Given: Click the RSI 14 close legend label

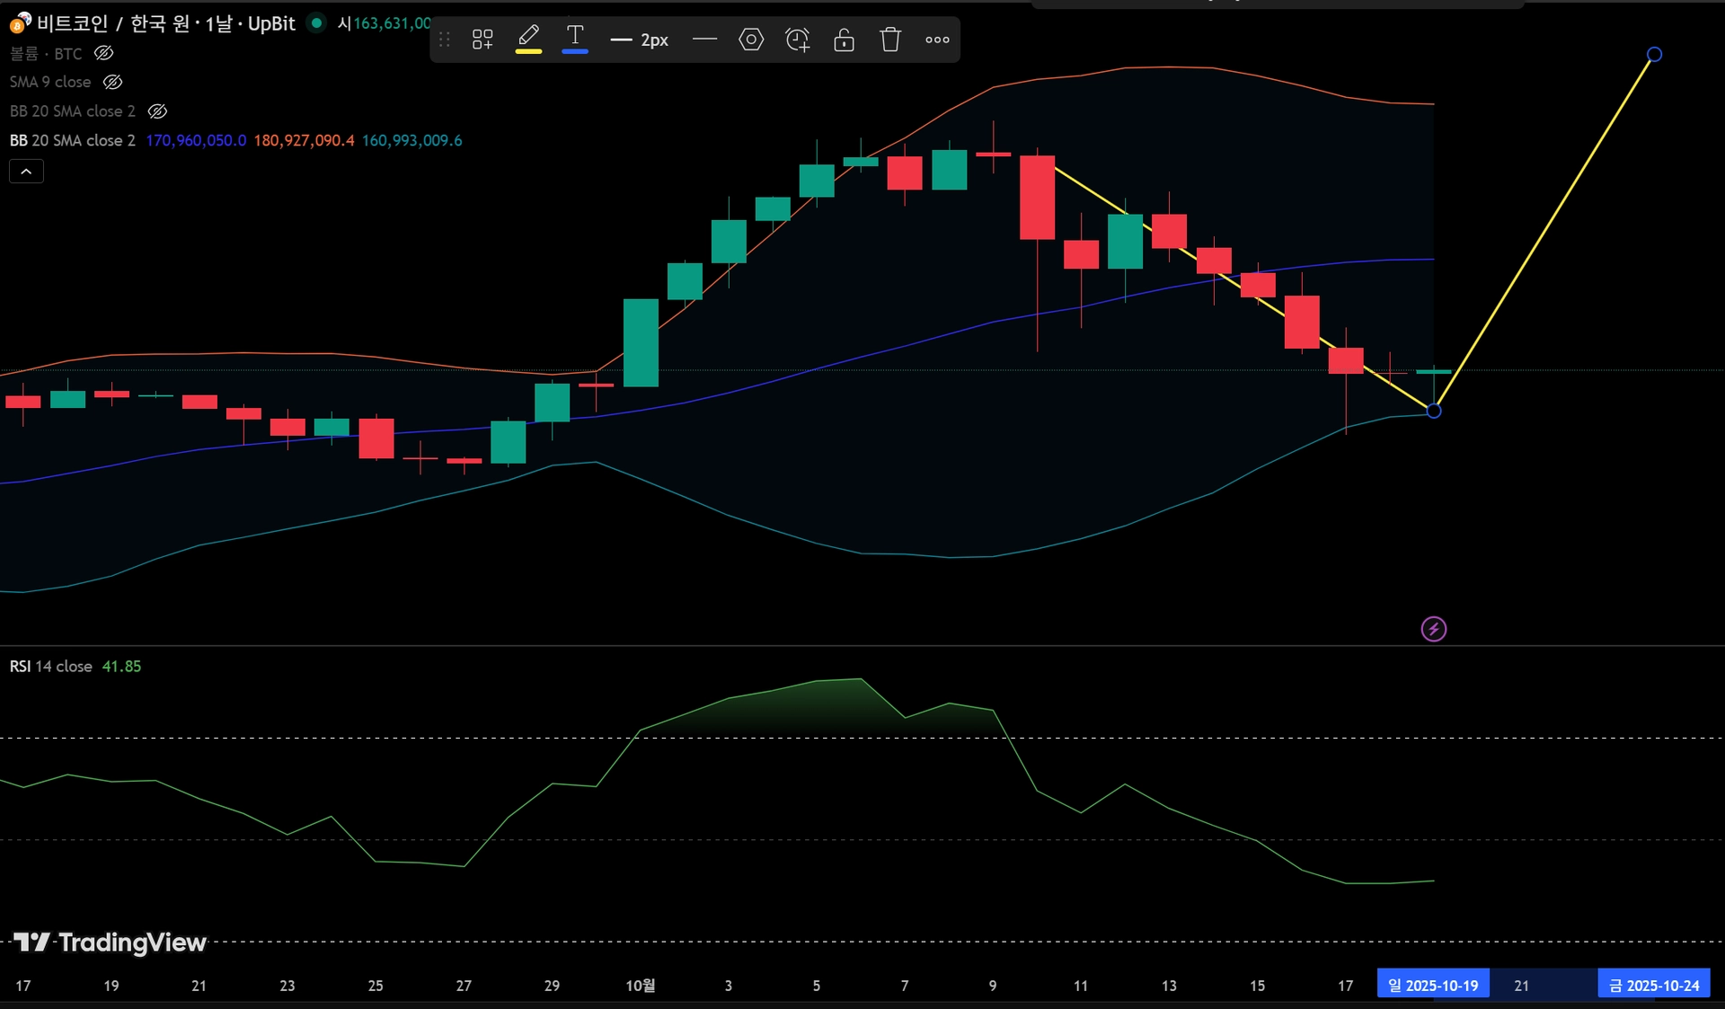Looking at the screenshot, I should 51,667.
